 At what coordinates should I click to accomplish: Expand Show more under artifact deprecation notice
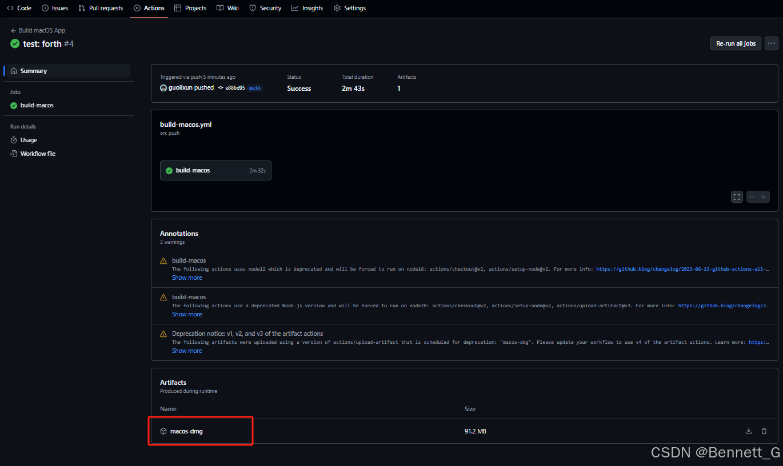(x=187, y=351)
